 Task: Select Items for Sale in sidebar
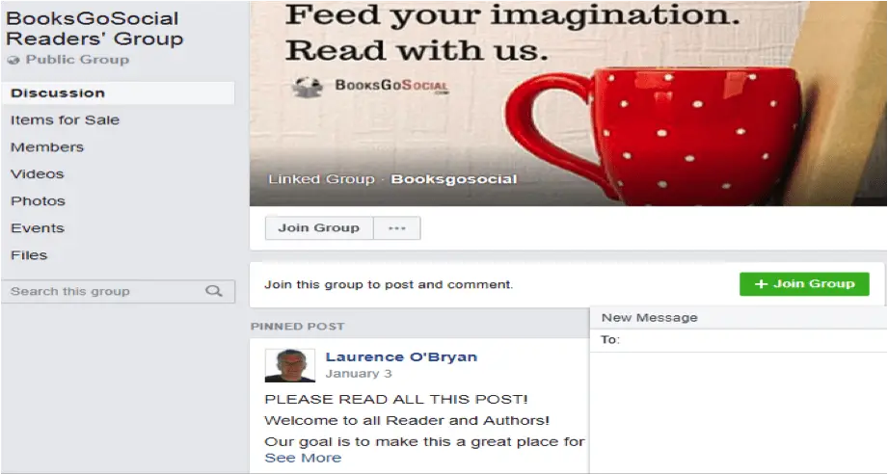click(x=65, y=119)
